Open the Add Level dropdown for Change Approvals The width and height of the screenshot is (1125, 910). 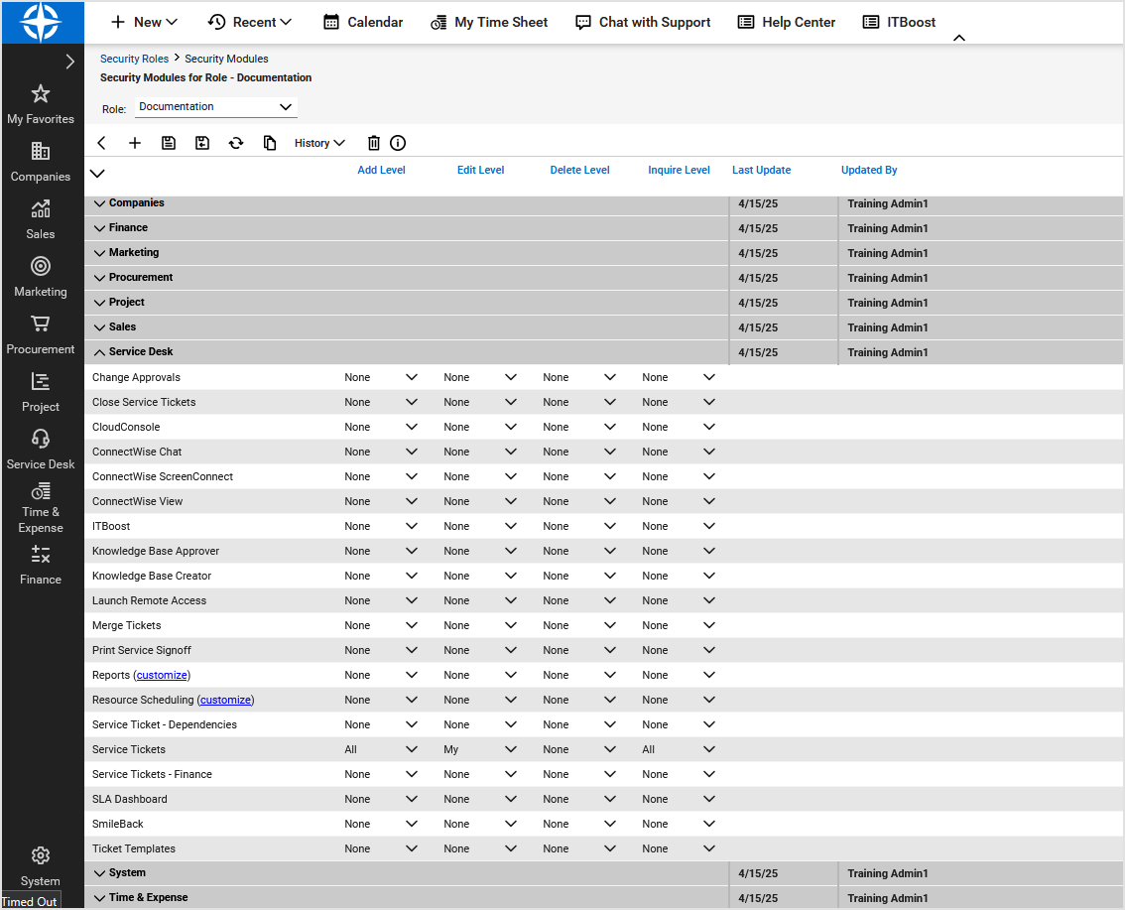pos(411,377)
